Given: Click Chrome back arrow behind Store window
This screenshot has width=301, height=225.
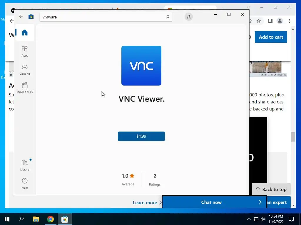Looking at the screenshot, I should 12,21.
